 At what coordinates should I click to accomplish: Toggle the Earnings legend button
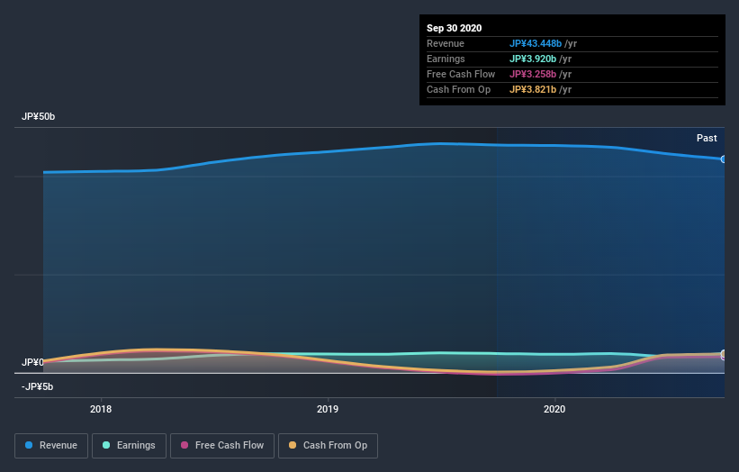pyautogui.click(x=129, y=446)
